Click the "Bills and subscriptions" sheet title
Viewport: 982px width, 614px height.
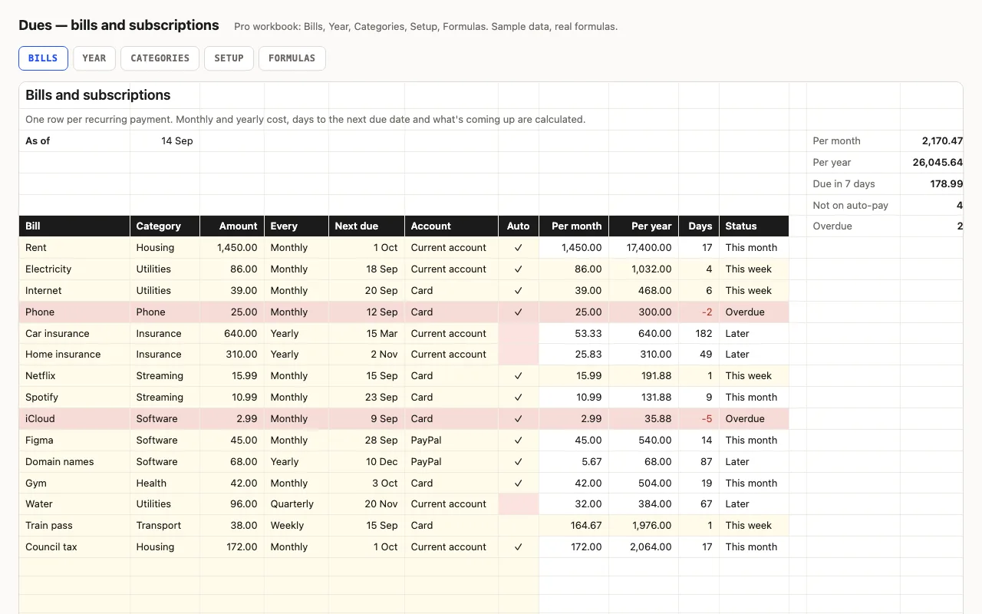tap(98, 95)
